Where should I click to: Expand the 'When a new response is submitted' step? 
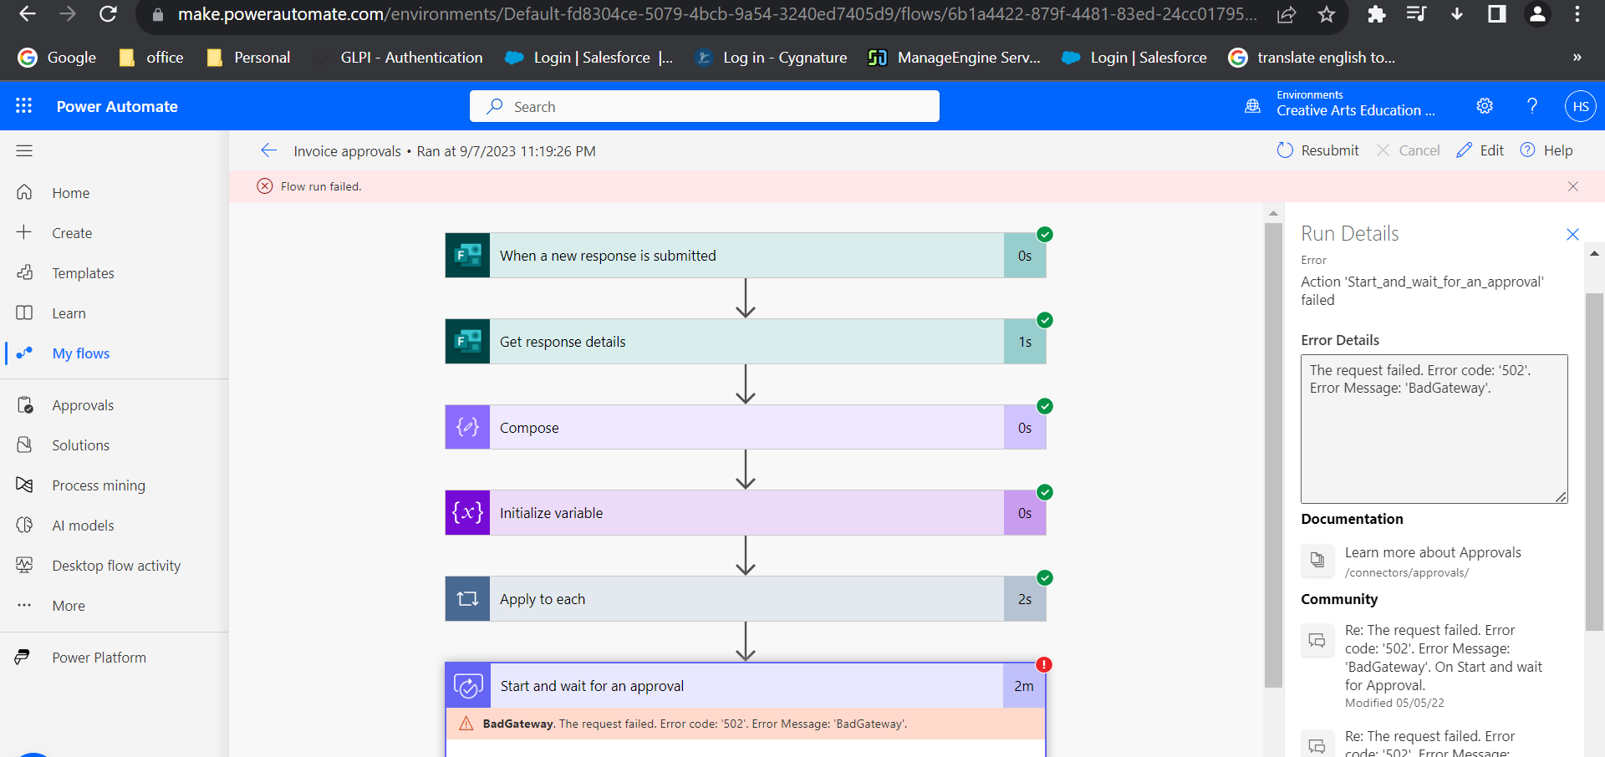(746, 256)
